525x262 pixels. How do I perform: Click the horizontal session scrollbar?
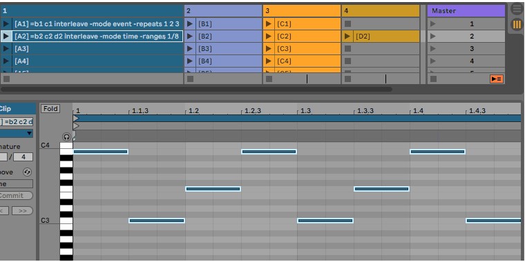[196, 89]
